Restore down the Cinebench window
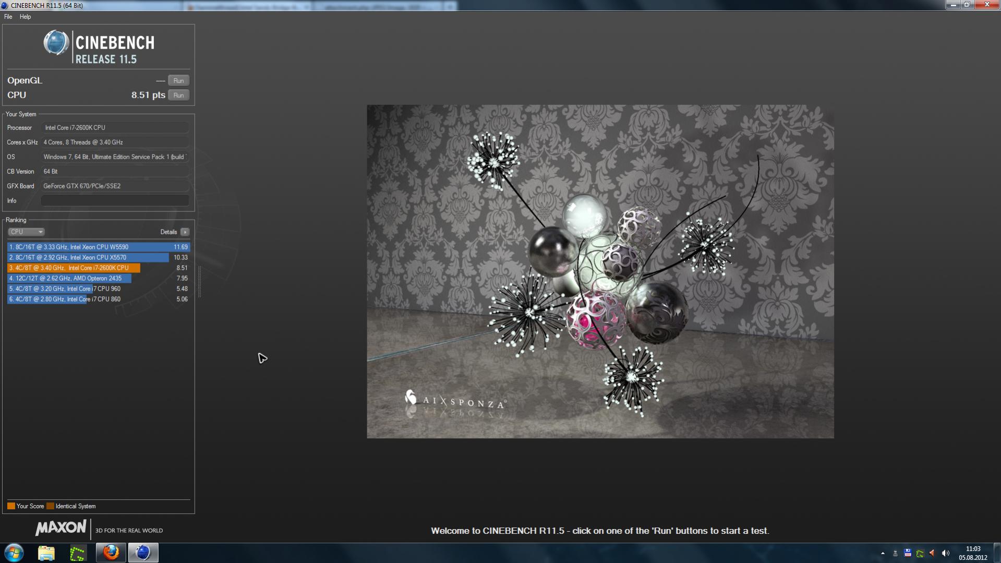The height and width of the screenshot is (563, 1001). [x=967, y=5]
